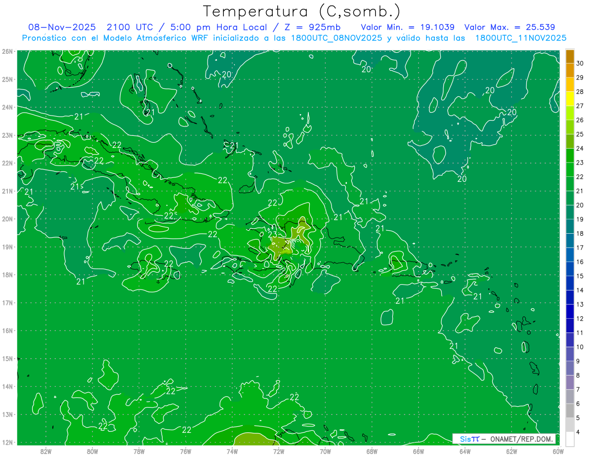This screenshot has width=593, height=458.
Task: Click the latitude label 25N
Action: [x=7, y=79]
